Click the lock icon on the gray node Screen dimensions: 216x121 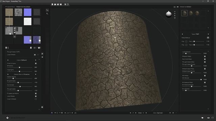(15, 28)
